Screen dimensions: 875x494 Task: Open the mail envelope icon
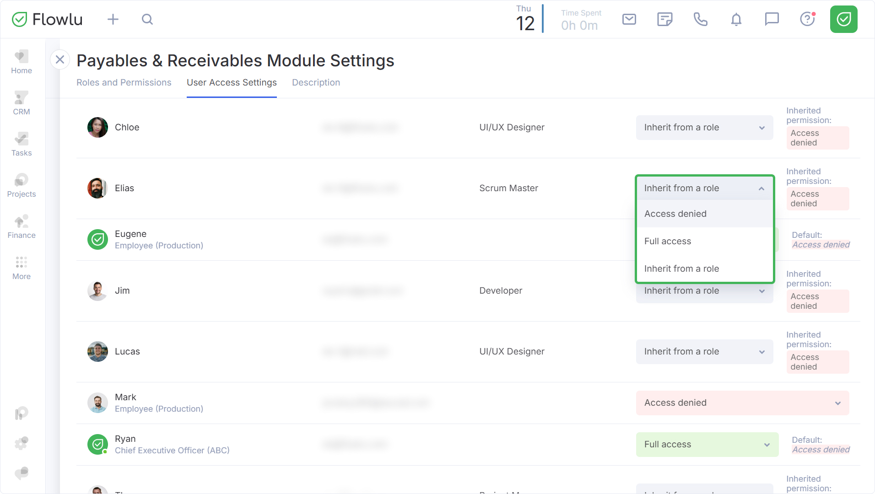coord(629,19)
